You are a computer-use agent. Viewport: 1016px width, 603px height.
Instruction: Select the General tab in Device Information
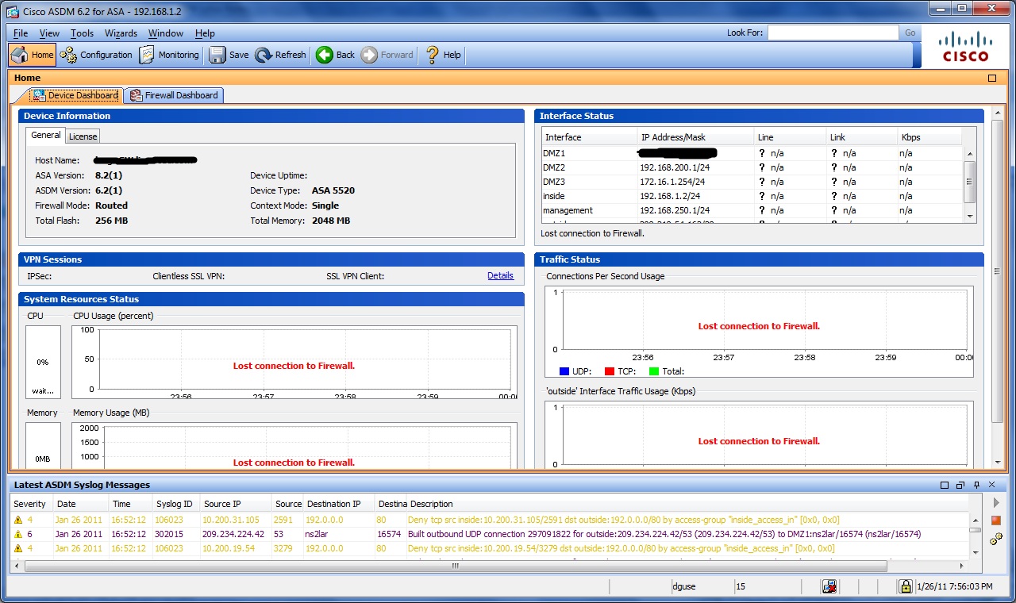46,136
